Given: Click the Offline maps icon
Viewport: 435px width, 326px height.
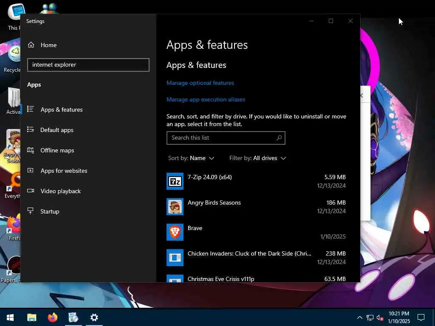Looking at the screenshot, I should coord(31,150).
